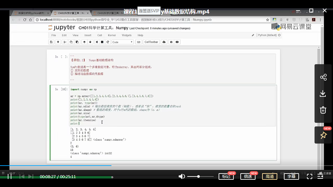This screenshot has height=187, width=333.
Task: Click the 高清 quality button
Action: (x=270, y=176)
